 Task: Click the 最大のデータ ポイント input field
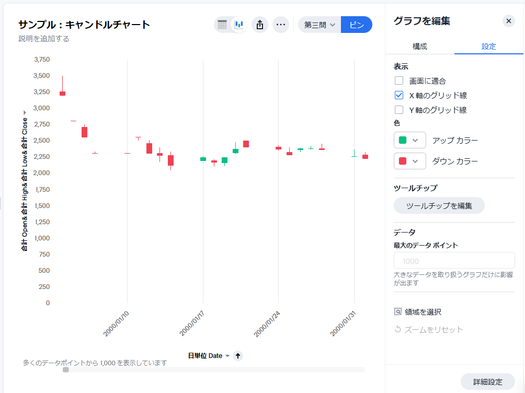pos(454,261)
